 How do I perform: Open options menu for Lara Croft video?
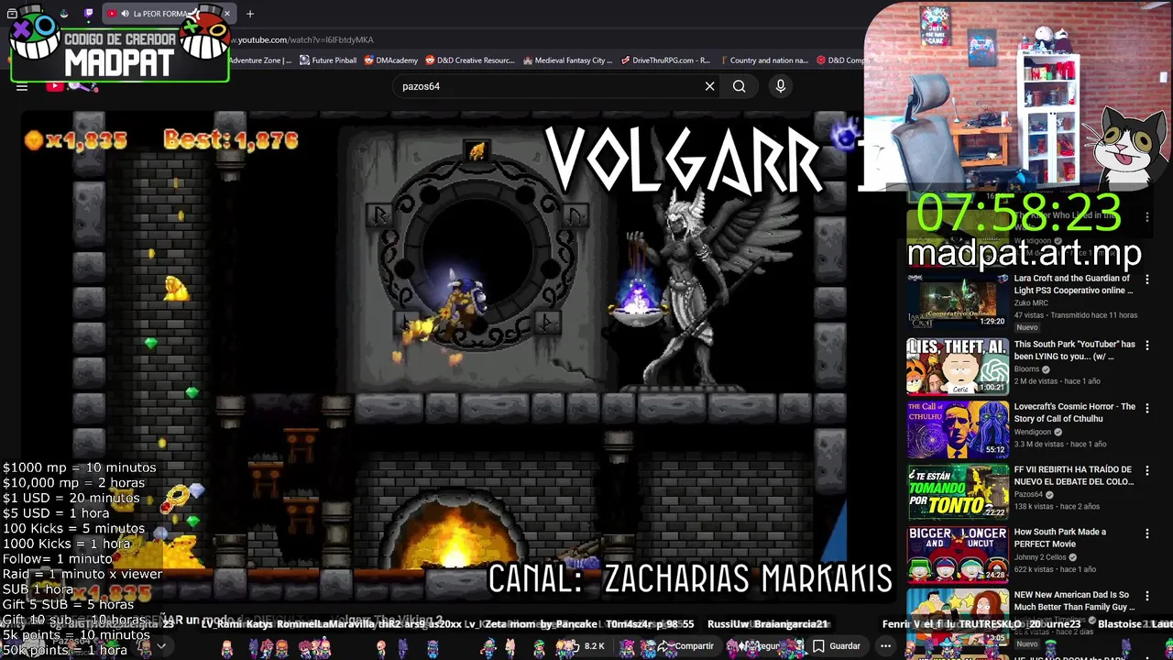coord(1146,280)
